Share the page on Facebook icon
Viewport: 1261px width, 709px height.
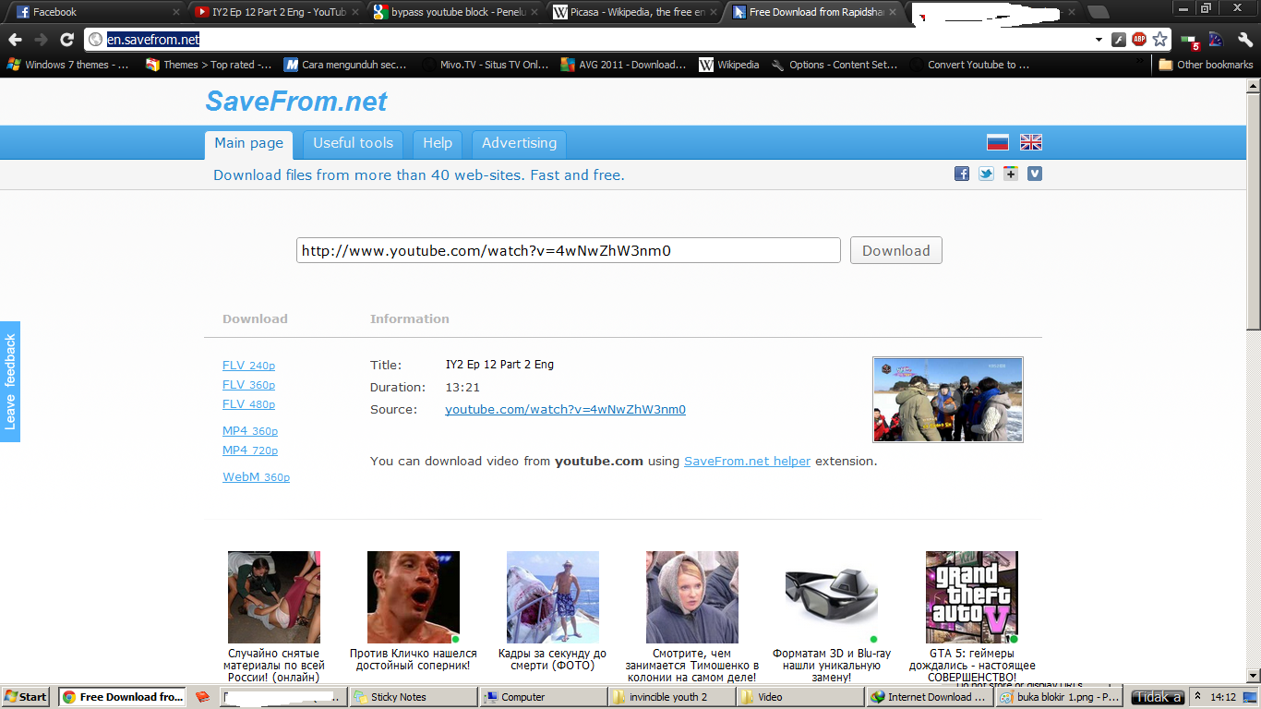click(962, 174)
